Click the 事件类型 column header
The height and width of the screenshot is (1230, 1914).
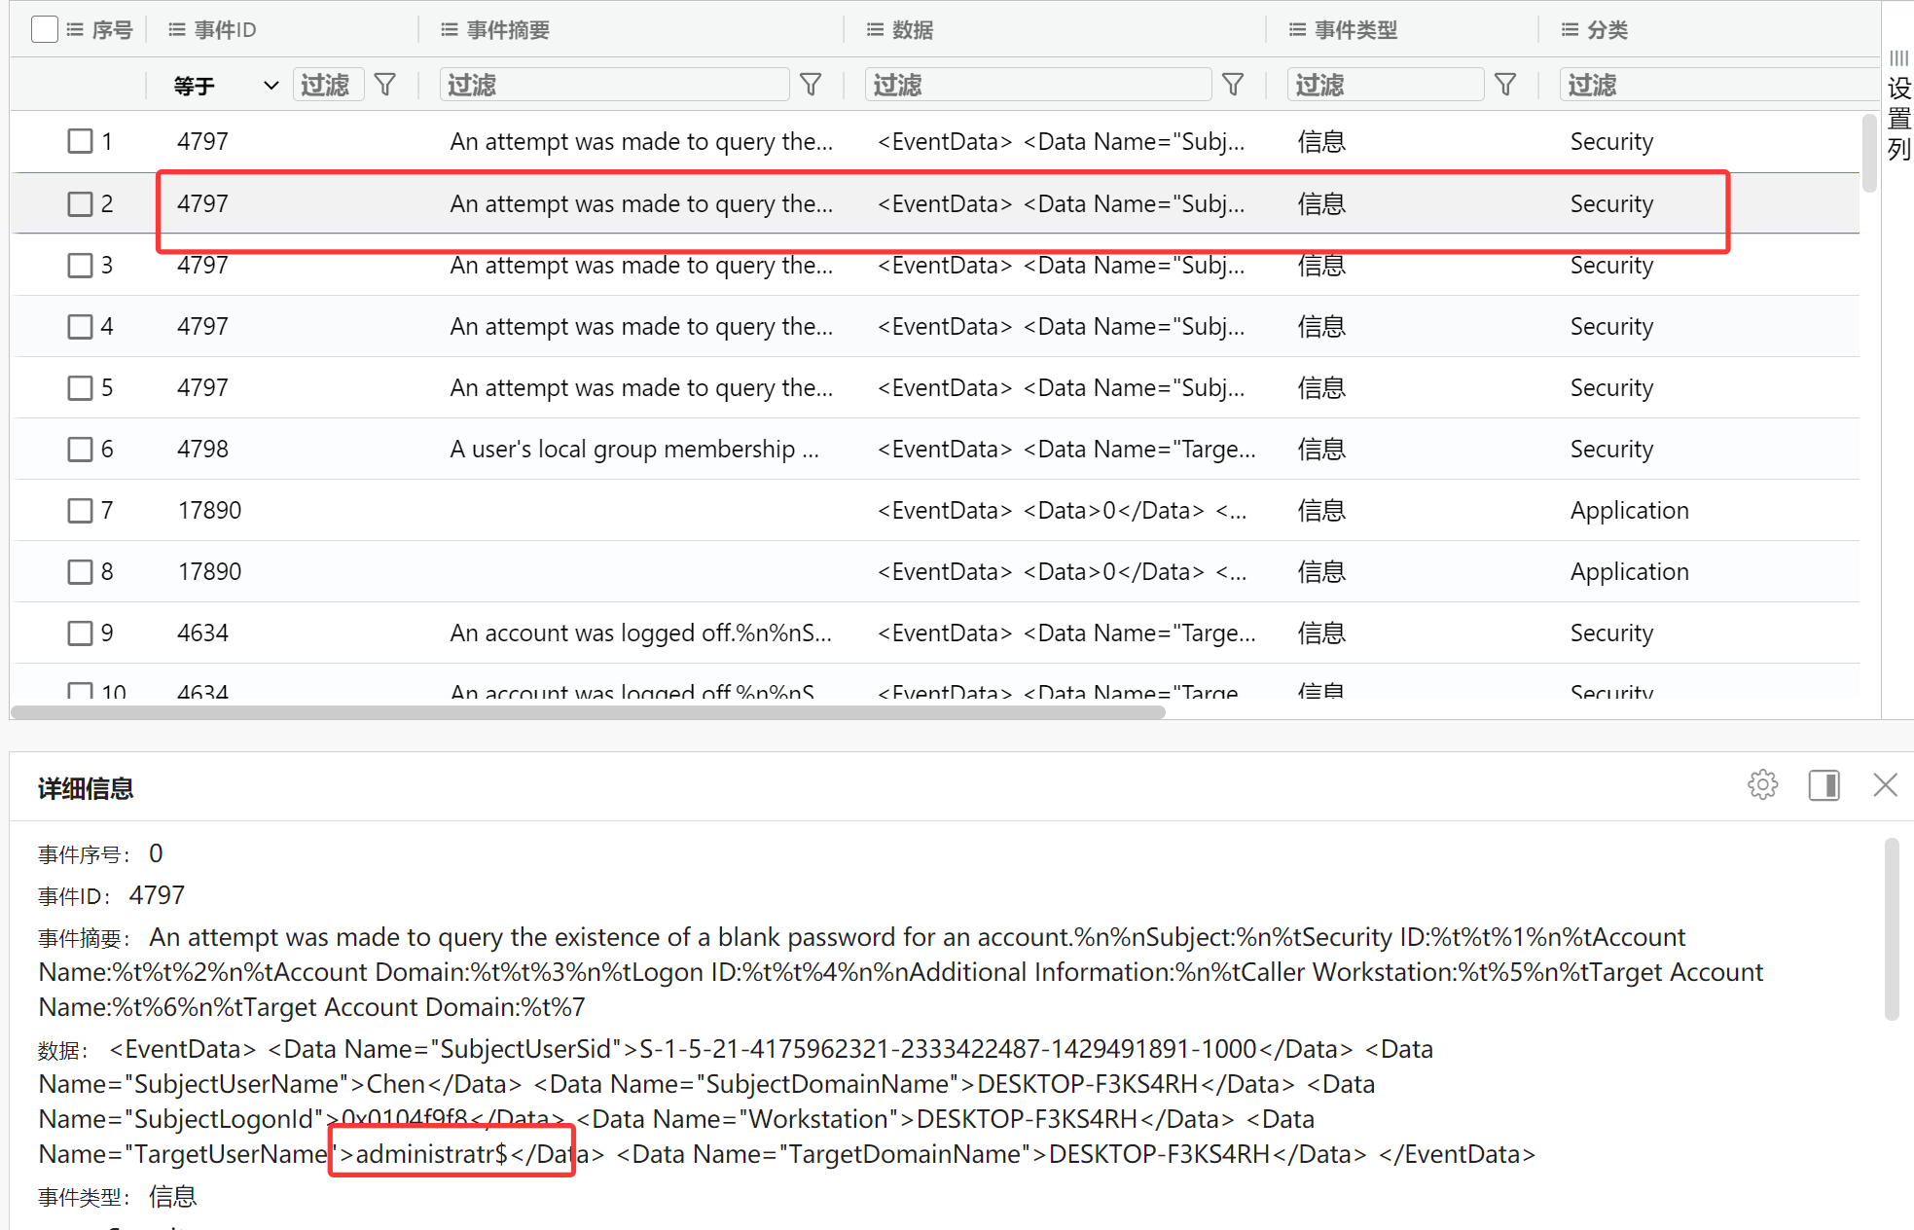coord(1355,30)
